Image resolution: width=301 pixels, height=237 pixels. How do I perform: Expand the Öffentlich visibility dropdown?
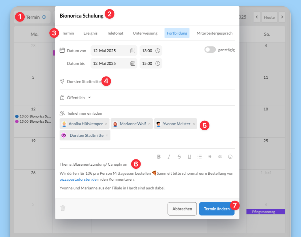point(89,97)
